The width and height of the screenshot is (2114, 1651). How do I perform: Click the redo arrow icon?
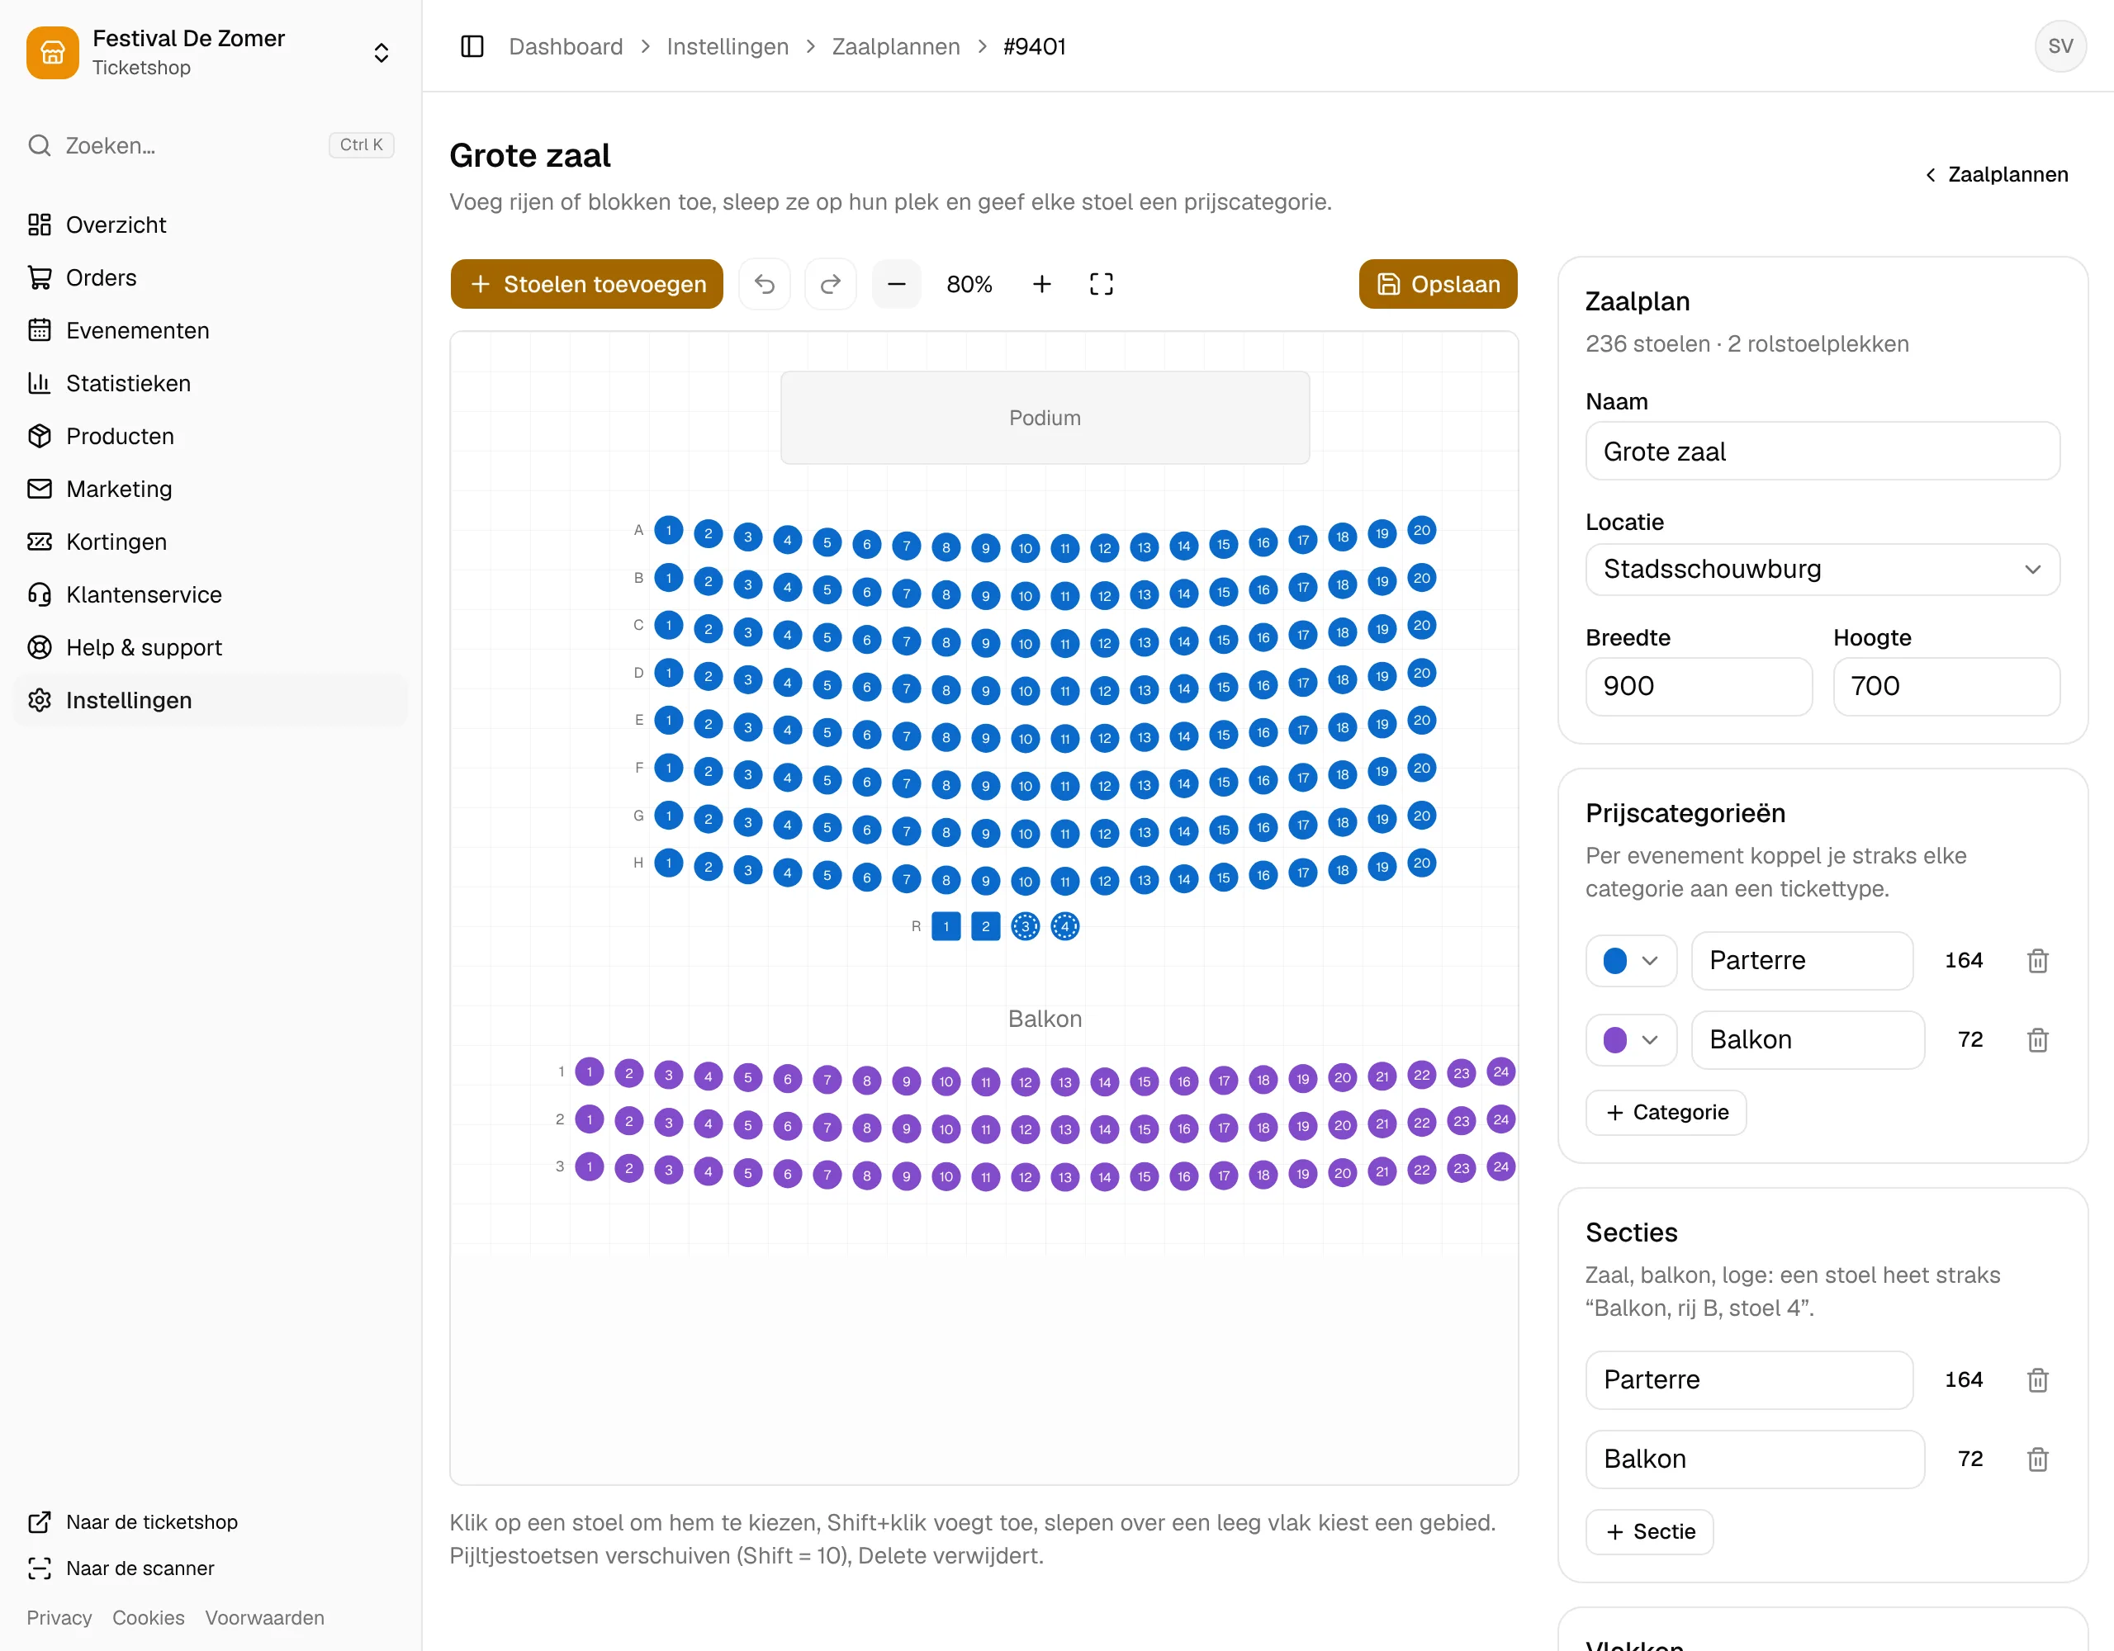831,283
